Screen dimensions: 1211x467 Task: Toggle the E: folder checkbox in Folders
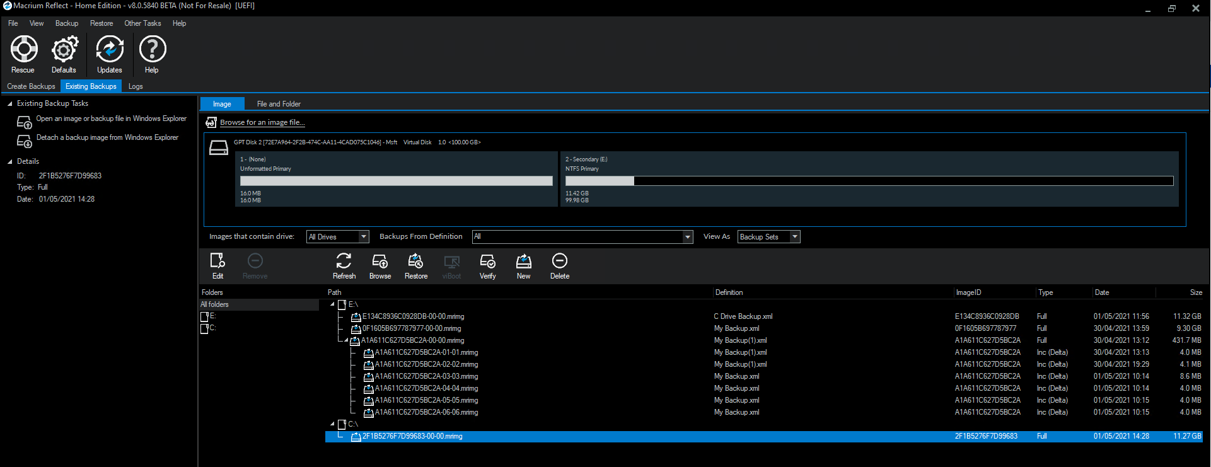pos(204,316)
